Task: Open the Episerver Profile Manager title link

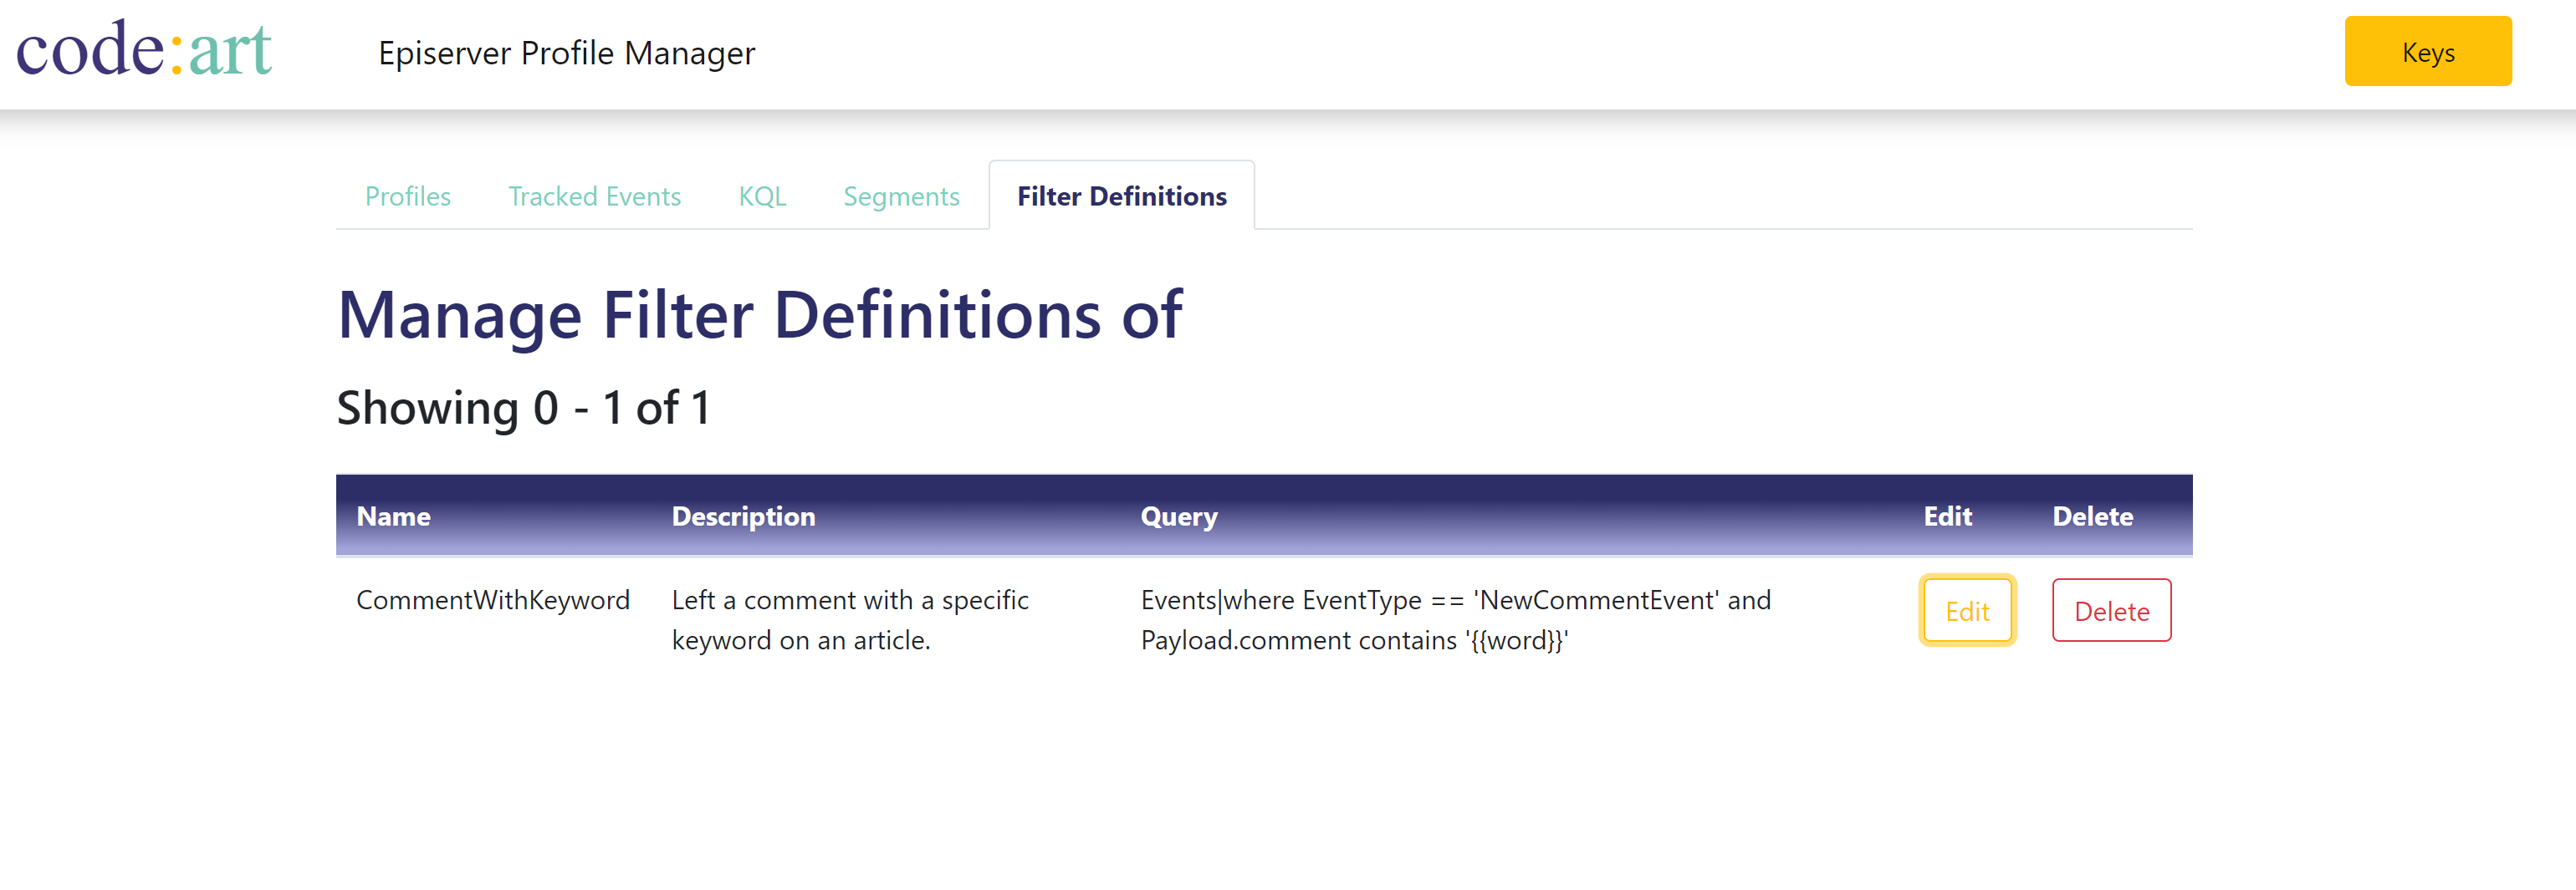Action: (566, 53)
